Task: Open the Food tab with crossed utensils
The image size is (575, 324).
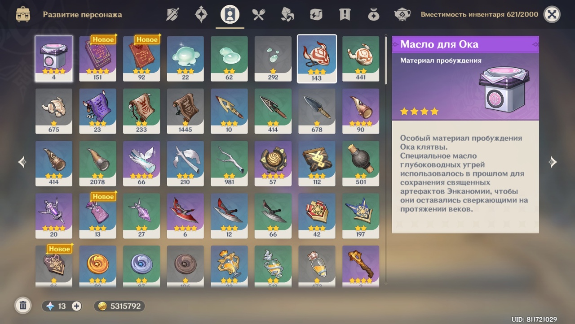Action: coord(259,14)
